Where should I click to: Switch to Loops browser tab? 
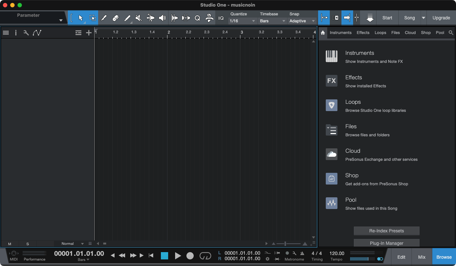coord(380,33)
